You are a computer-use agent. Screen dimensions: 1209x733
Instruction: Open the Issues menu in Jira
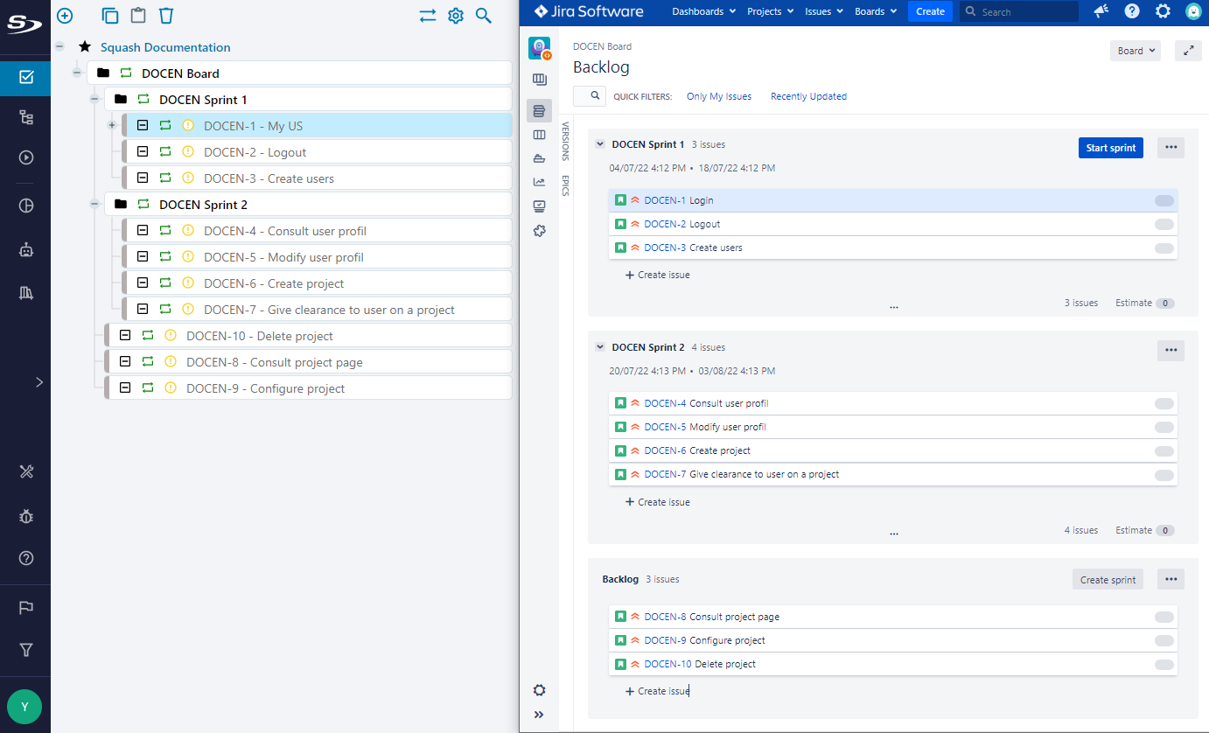click(823, 11)
